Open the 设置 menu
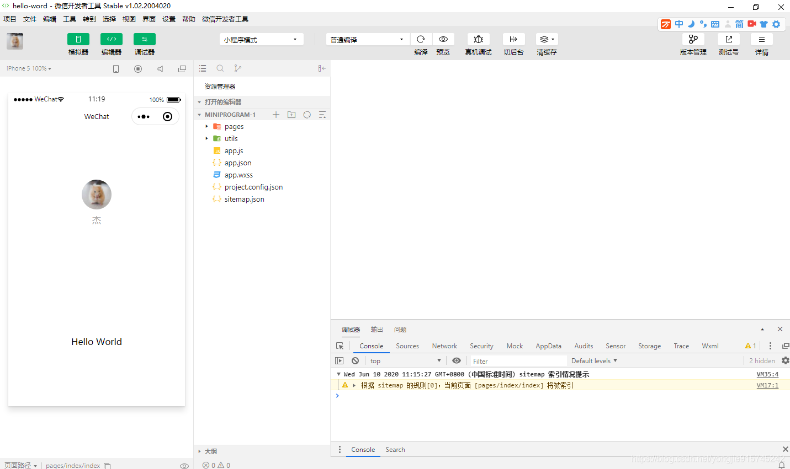 pos(169,19)
